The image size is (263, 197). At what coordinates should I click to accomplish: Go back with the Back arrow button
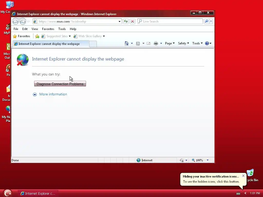tap(15, 21)
